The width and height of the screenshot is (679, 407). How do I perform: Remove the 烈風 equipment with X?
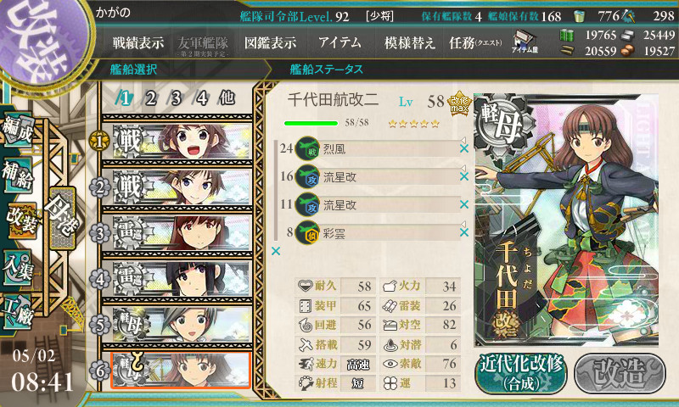pos(464,148)
